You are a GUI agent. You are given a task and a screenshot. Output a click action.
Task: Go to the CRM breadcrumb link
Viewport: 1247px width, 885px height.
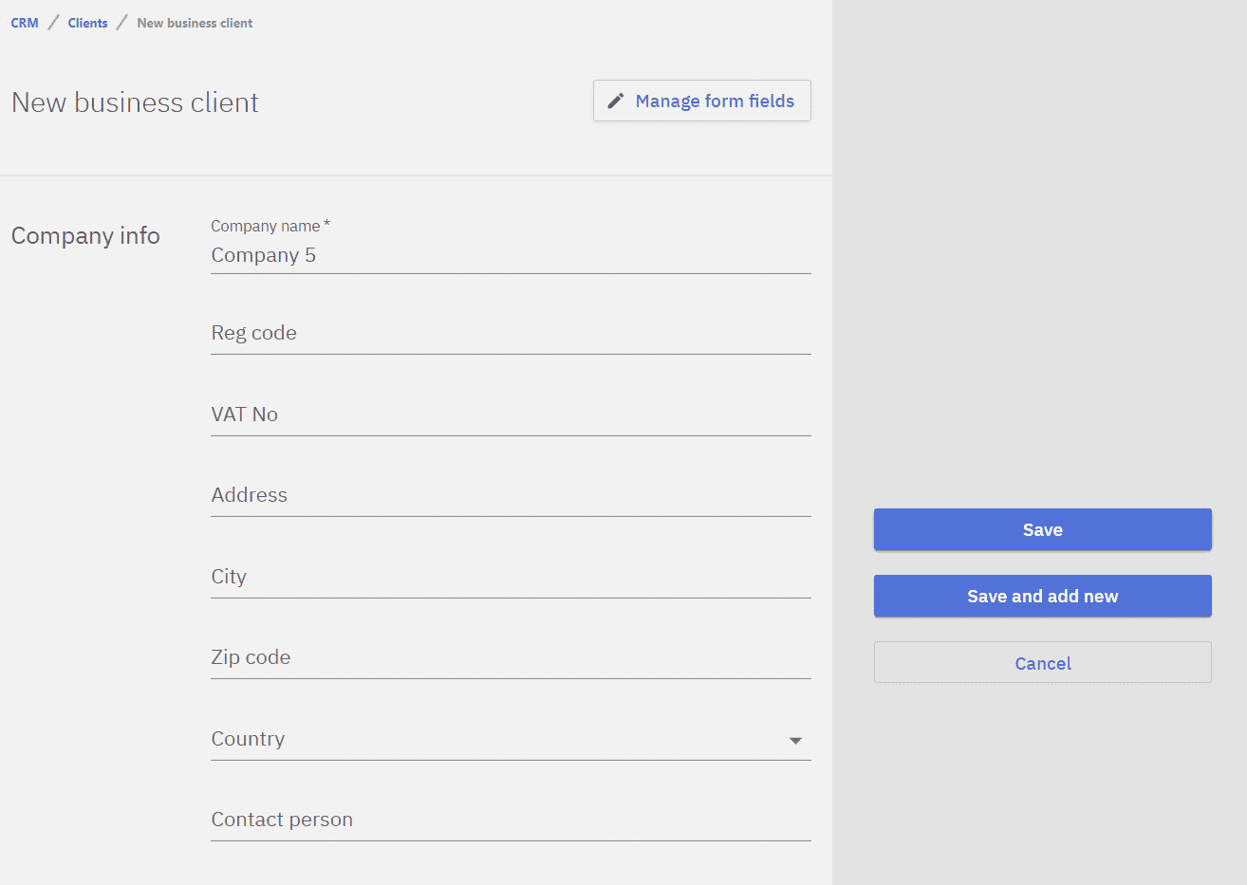25,23
